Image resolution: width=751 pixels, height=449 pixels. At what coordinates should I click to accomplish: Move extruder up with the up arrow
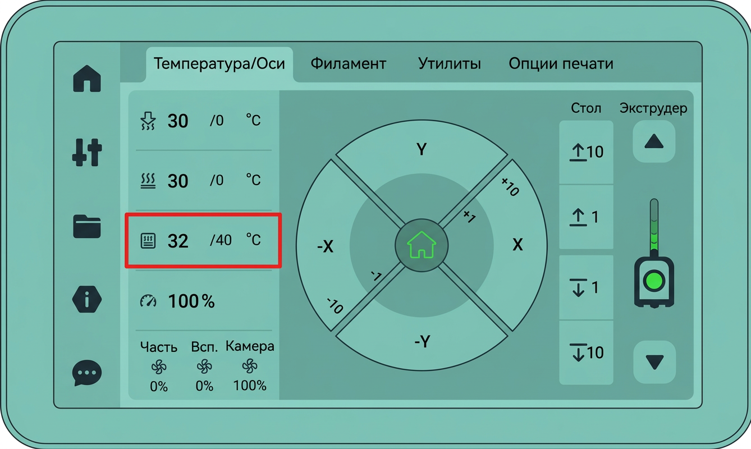pos(654,141)
